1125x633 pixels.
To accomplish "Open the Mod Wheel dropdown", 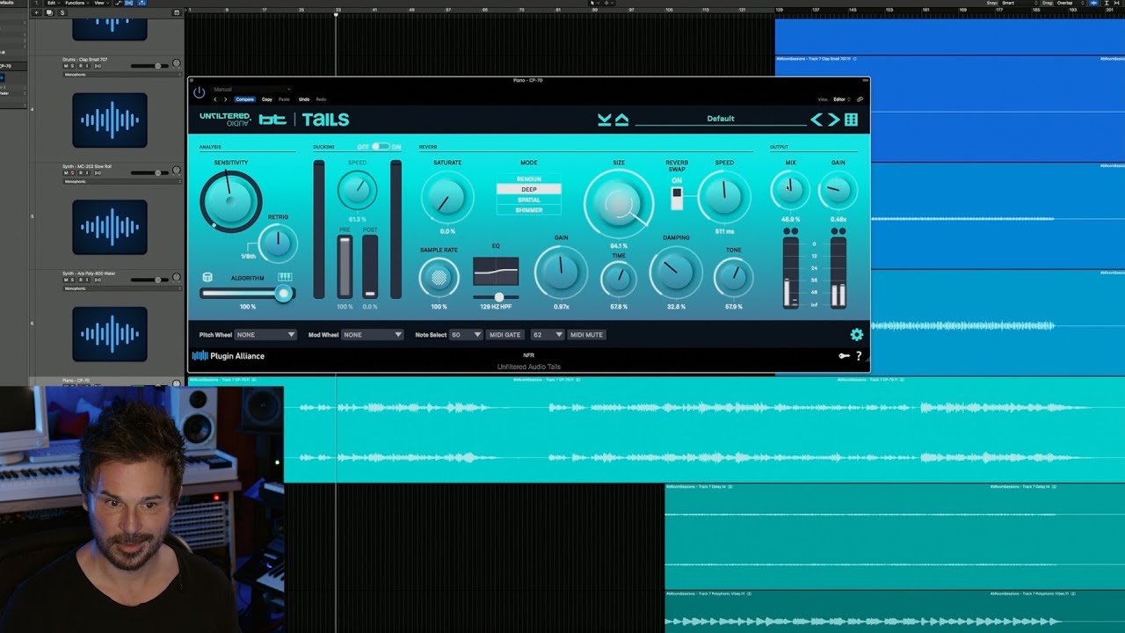I will click(x=373, y=335).
